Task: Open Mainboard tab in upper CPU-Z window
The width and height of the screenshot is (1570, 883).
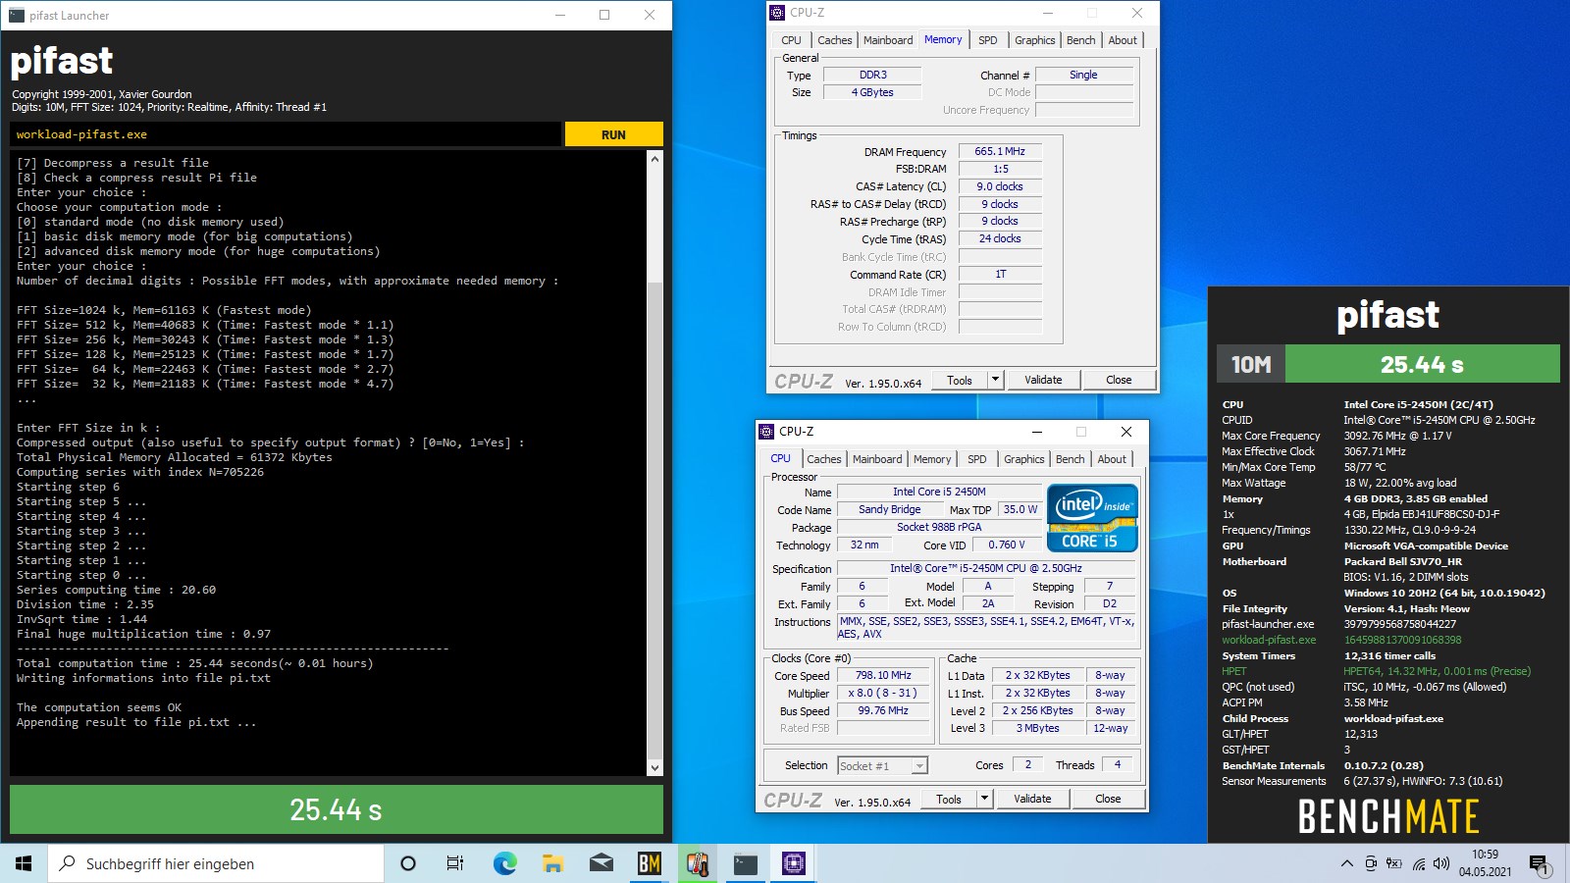Action: click(x=888, y=40)
